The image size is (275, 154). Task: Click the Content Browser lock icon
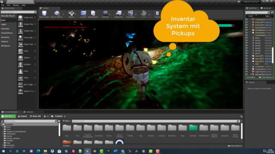tap(241, 116)
